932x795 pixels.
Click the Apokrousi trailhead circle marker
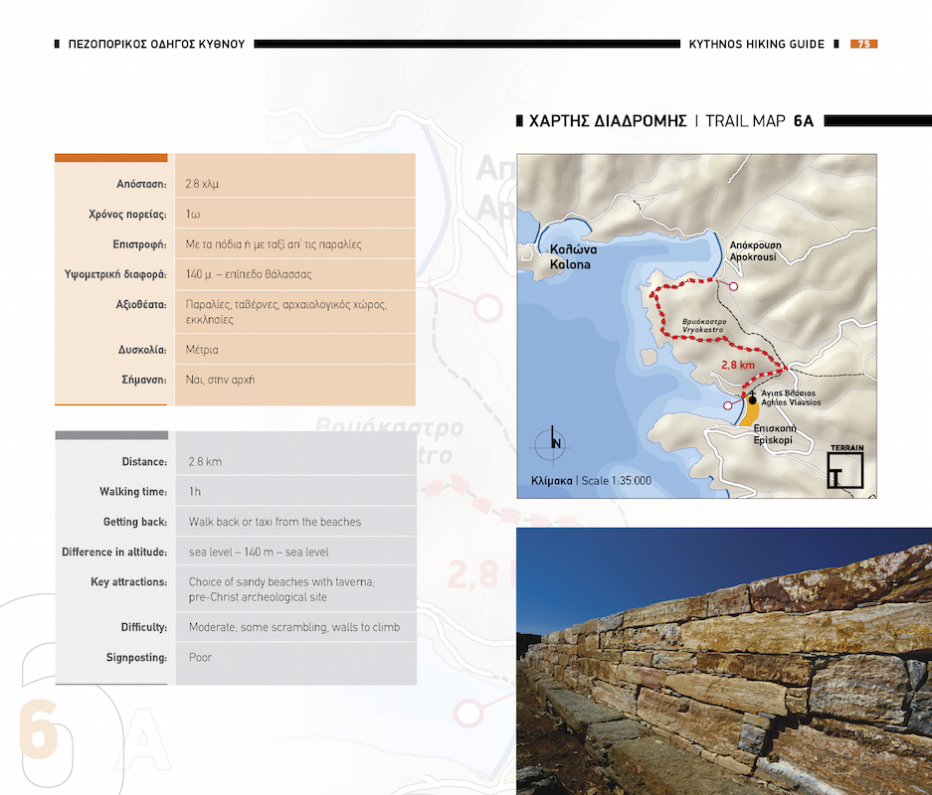tap(734, 286)
